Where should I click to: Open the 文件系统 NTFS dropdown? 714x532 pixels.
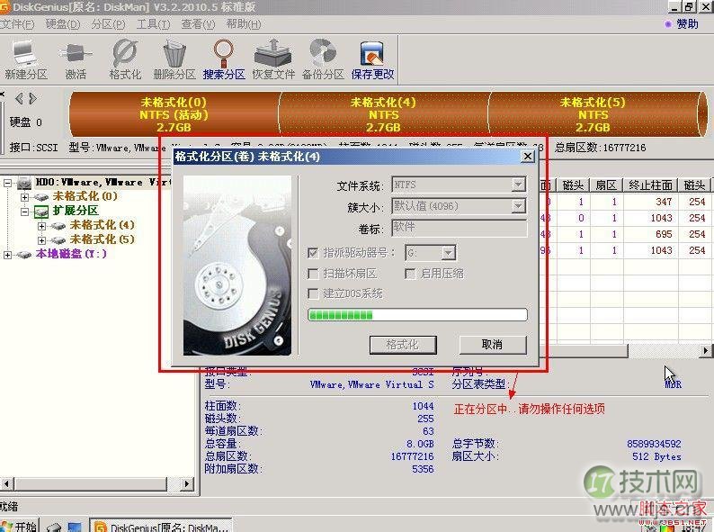coord(518,185)
